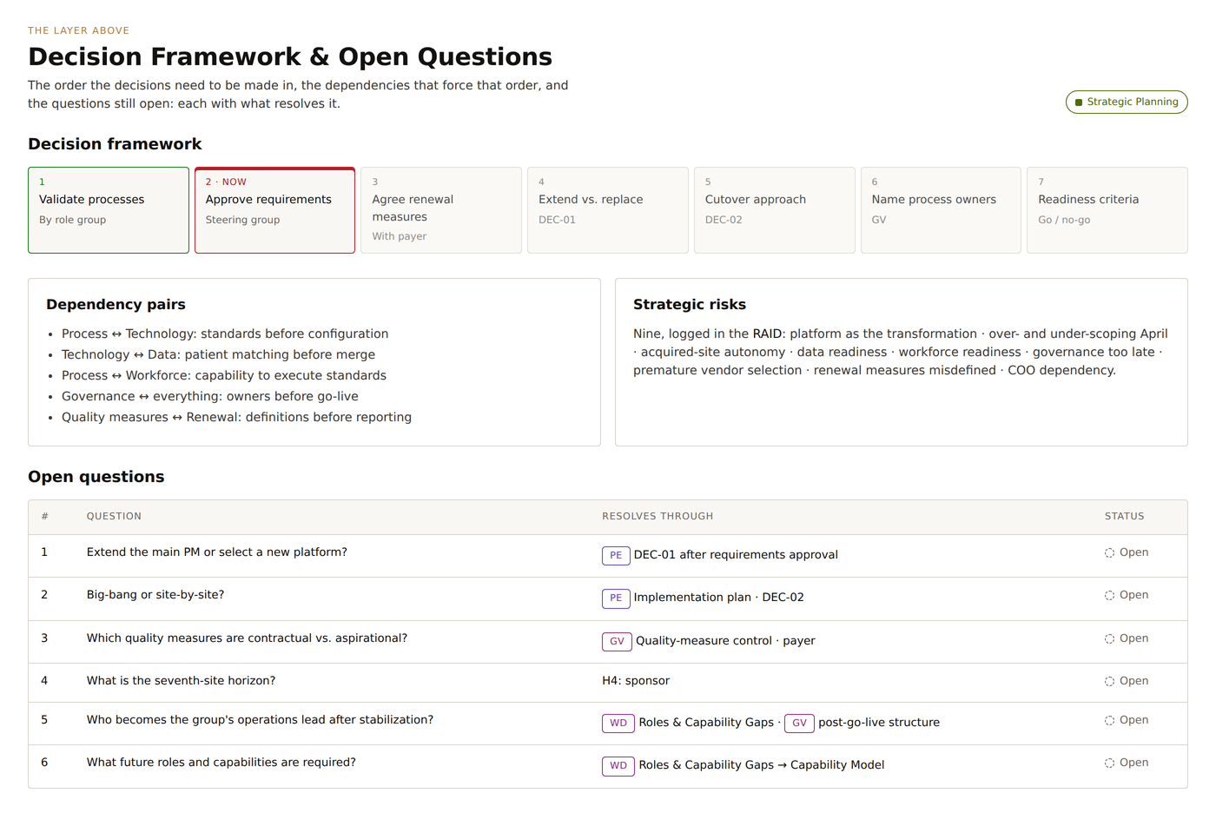1216x813 pixels.
Task: Click the PE badge beside DEC-01
Action: (616, 555)
